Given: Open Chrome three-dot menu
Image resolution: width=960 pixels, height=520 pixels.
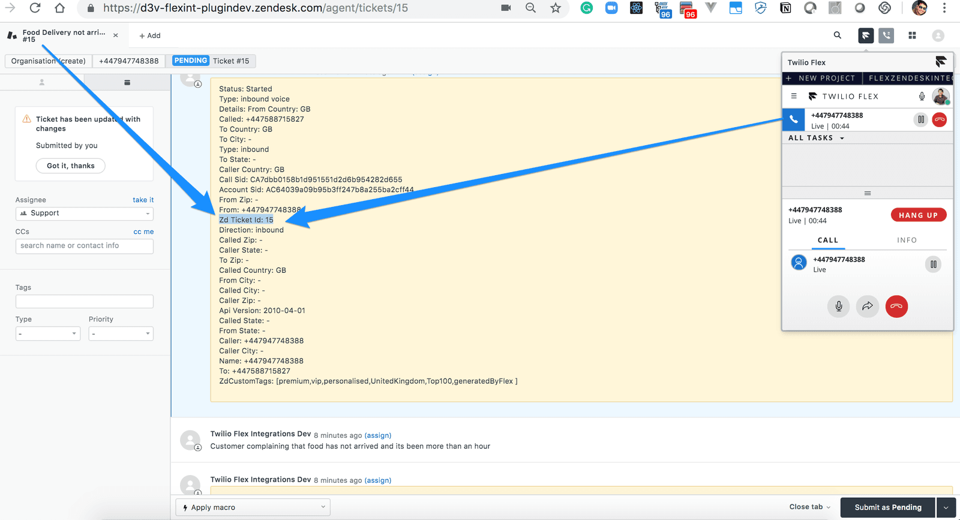Looking at the screenshot, I should pyautogui.click(x=944, y=8).
